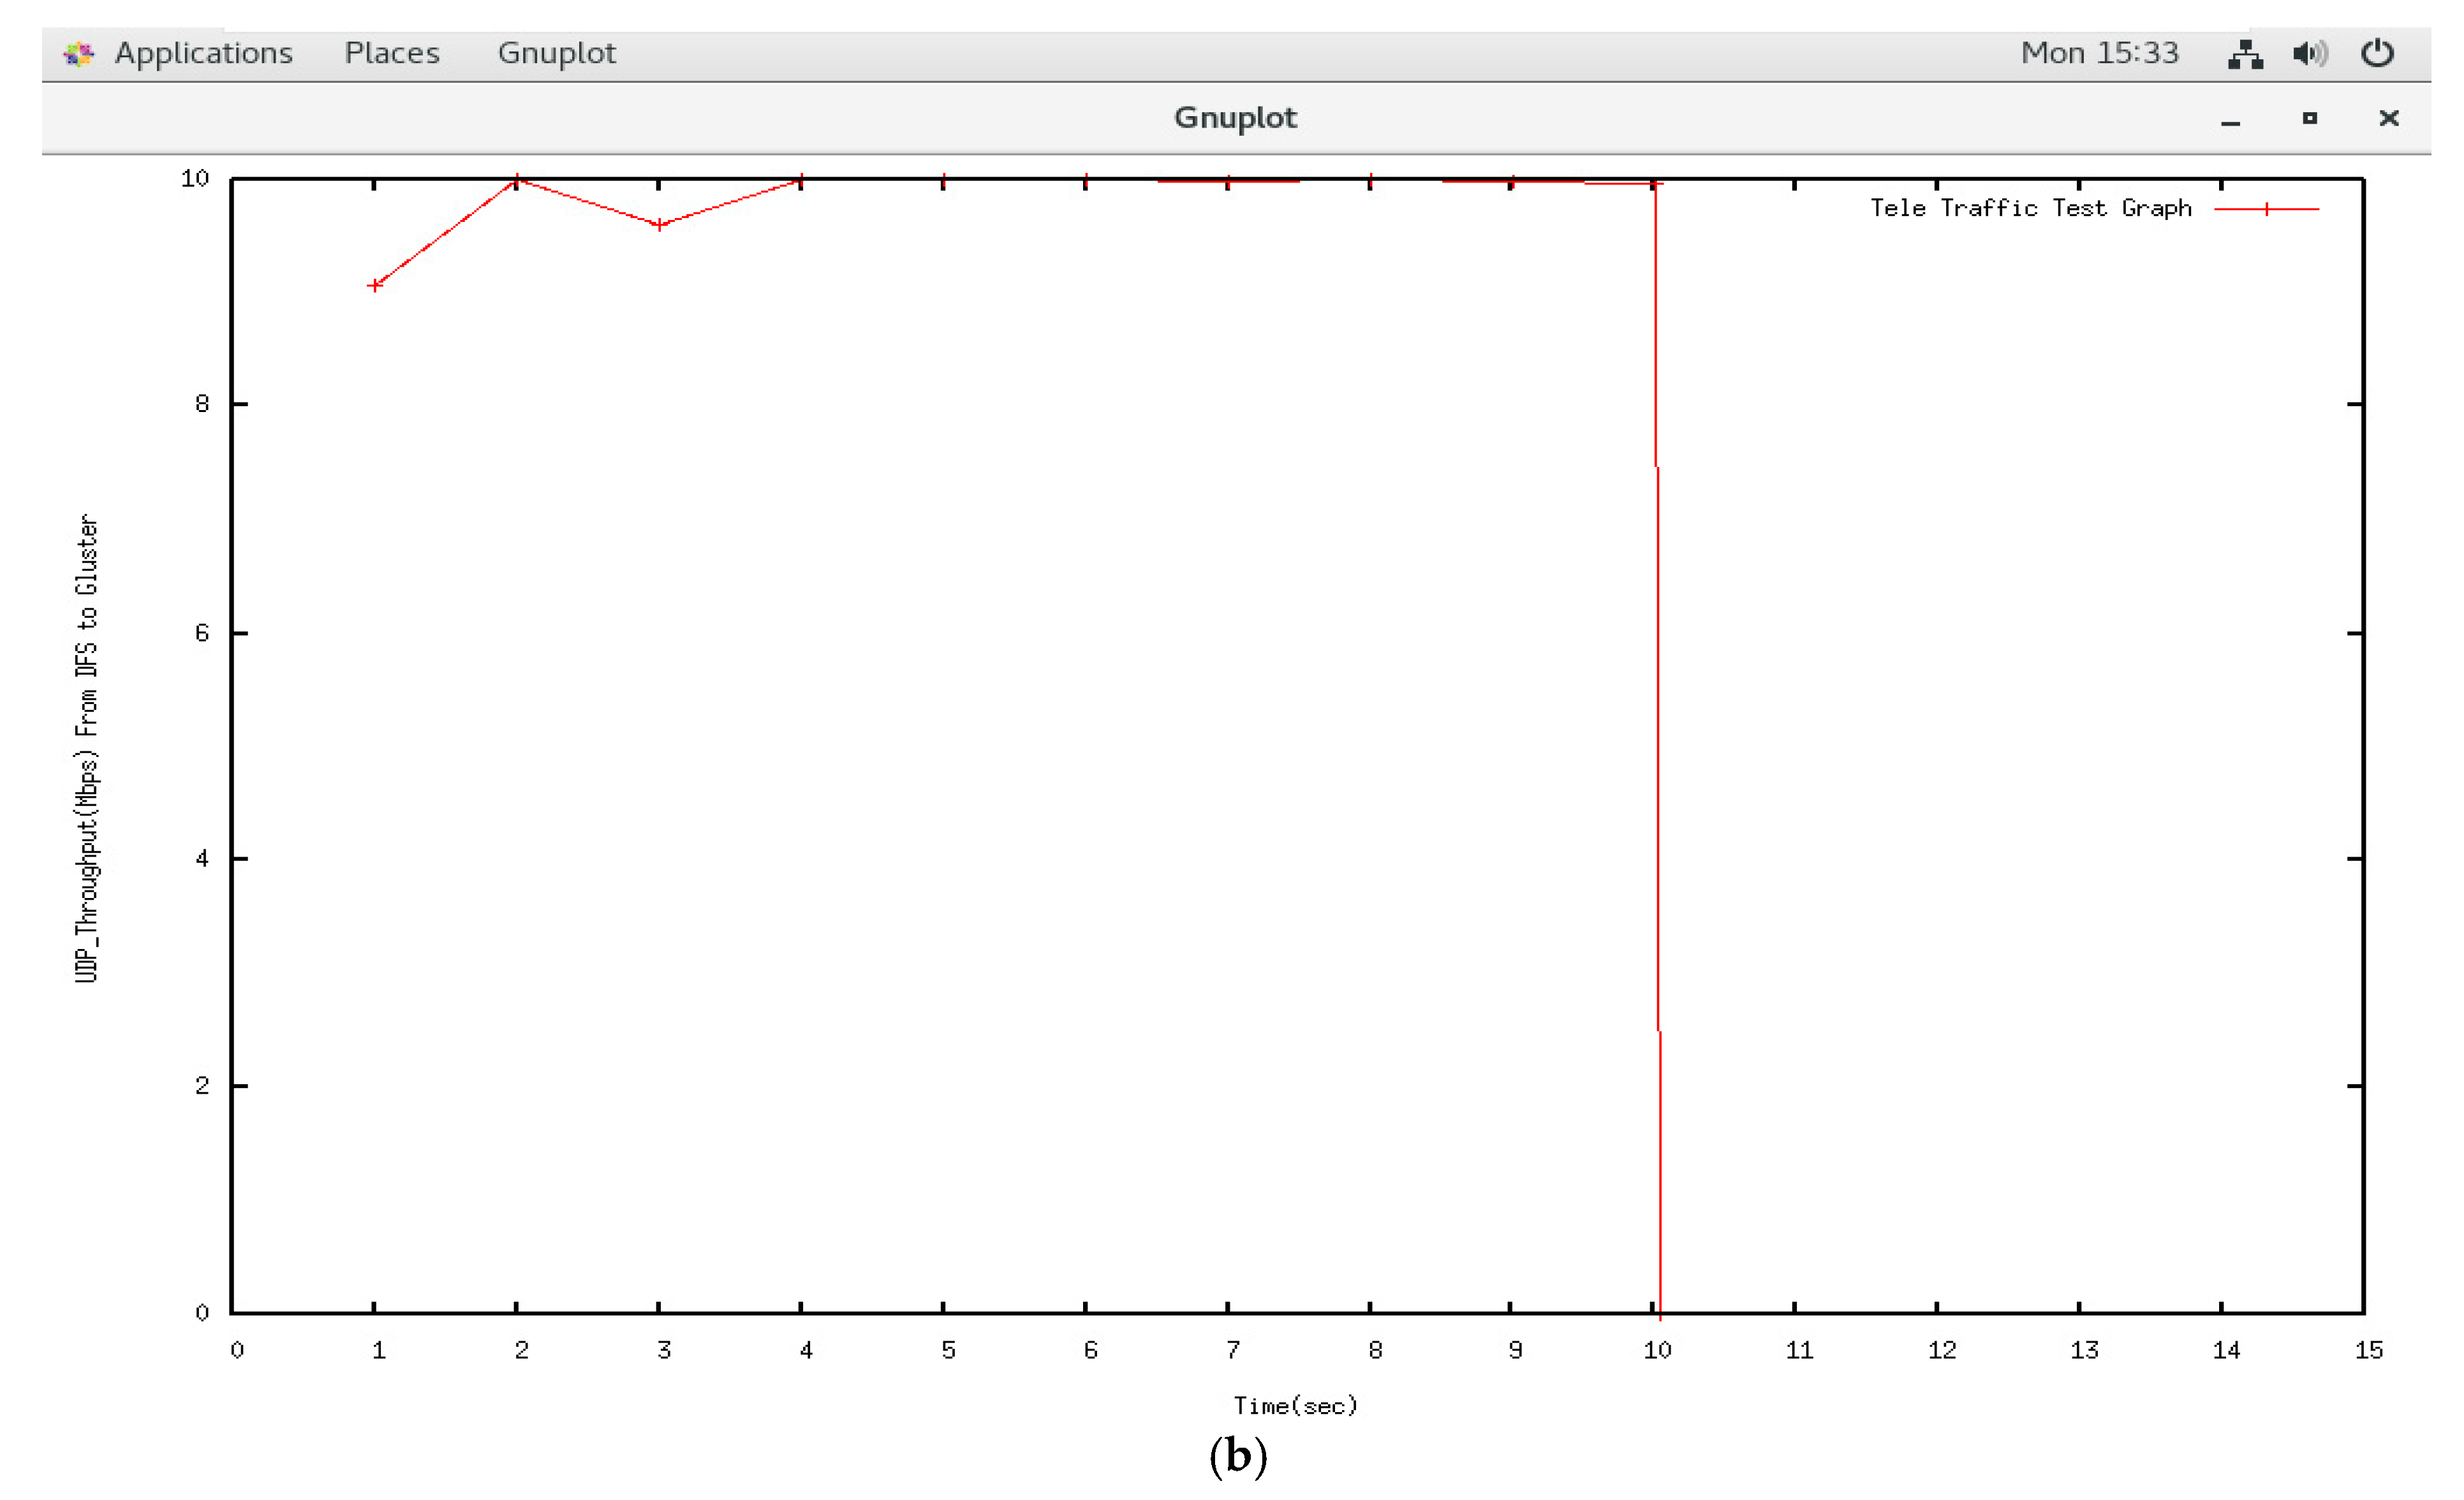Open the Gnuplot app menu in top bar
Image resolution: width=2464 pixels, height=1500 pixels.
[x=556, y=53]
